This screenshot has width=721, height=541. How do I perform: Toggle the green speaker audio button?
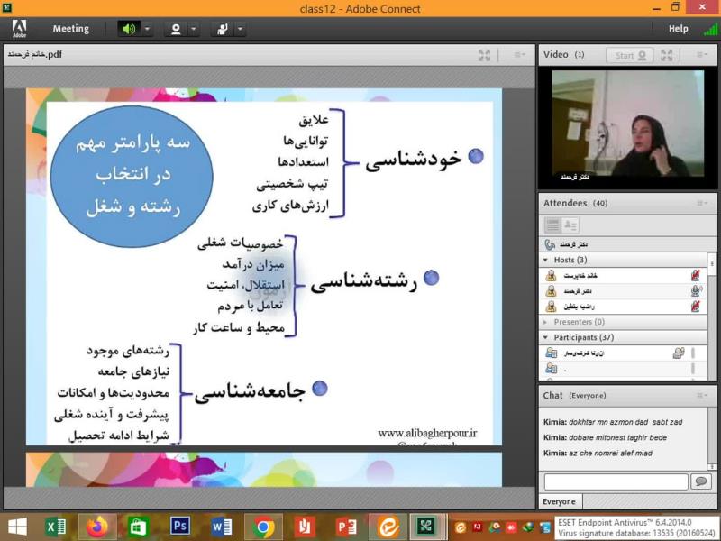(x=129, y=29)
